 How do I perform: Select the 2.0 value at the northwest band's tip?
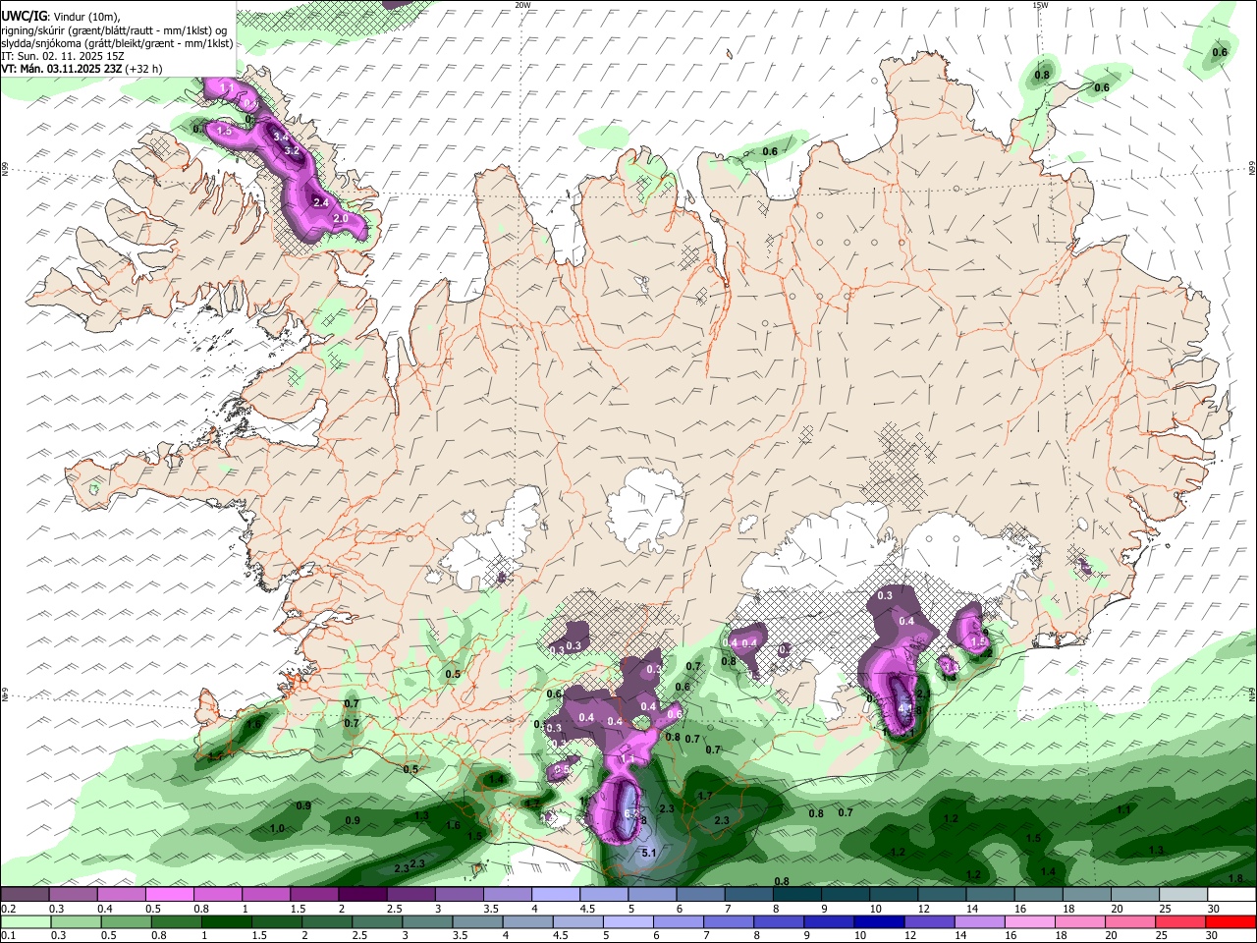[342, 218]
